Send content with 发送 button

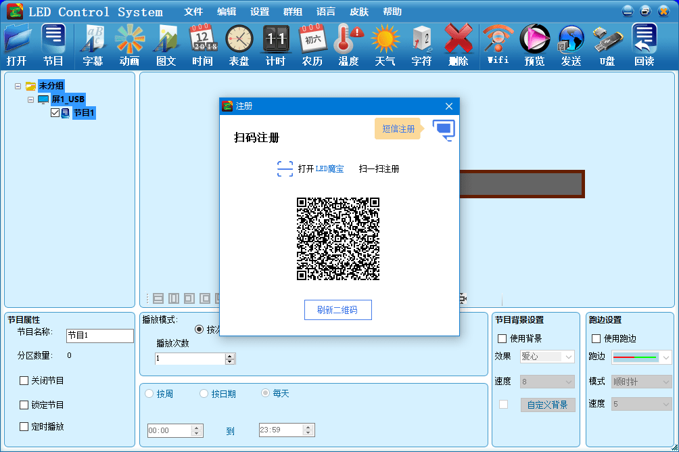(570, 44)
